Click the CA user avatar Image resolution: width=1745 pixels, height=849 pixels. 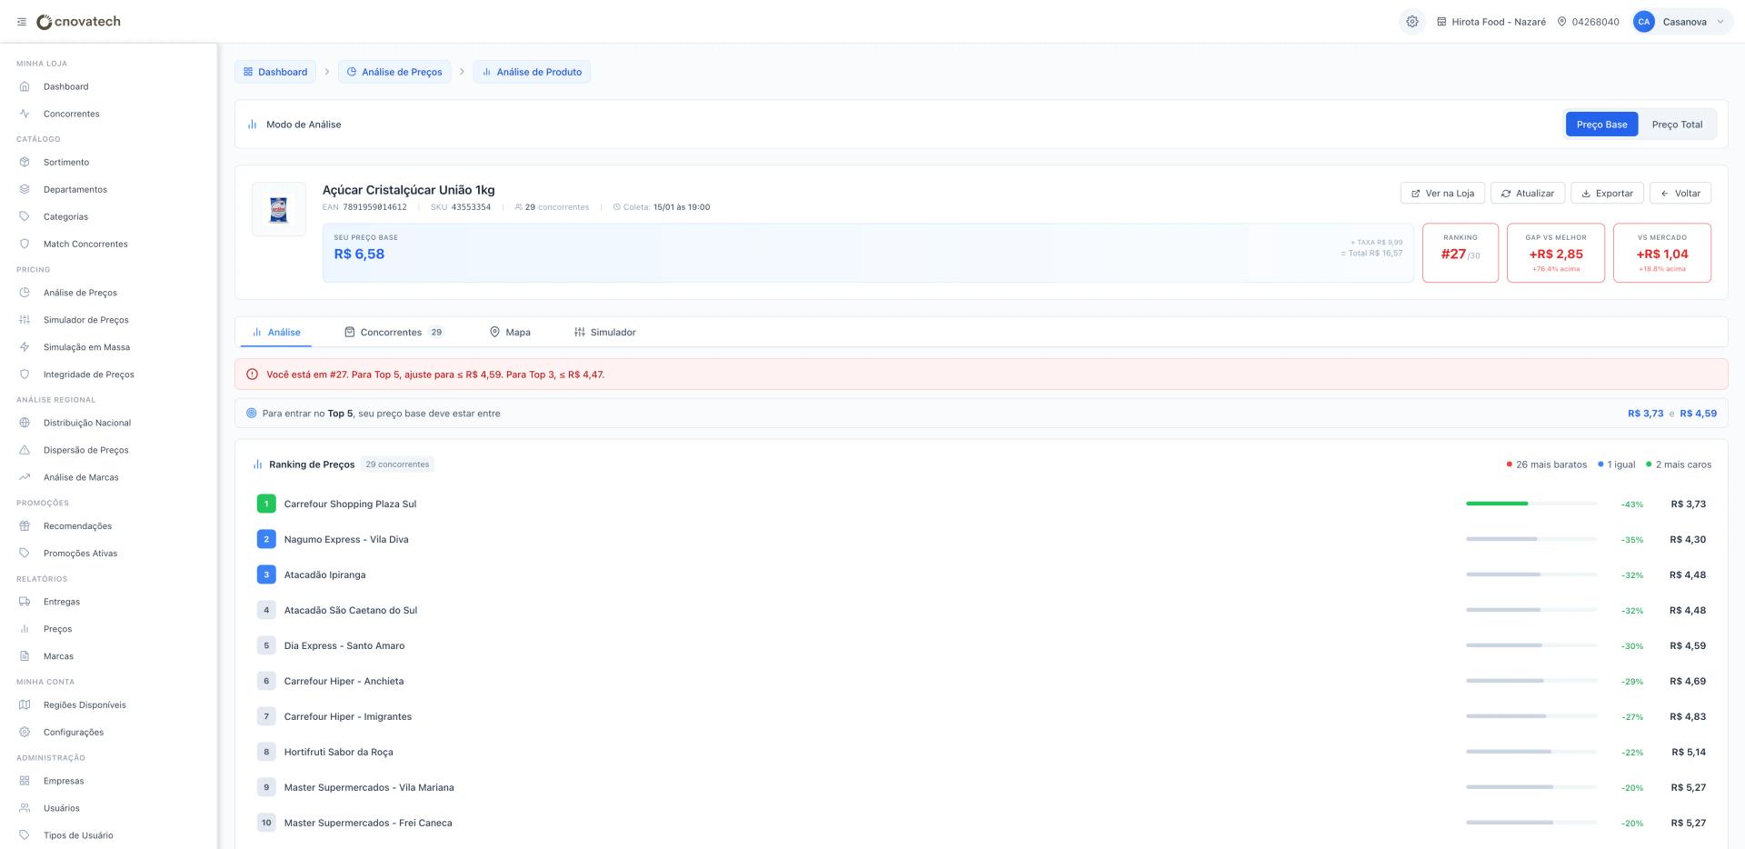tap(1643, 22)
